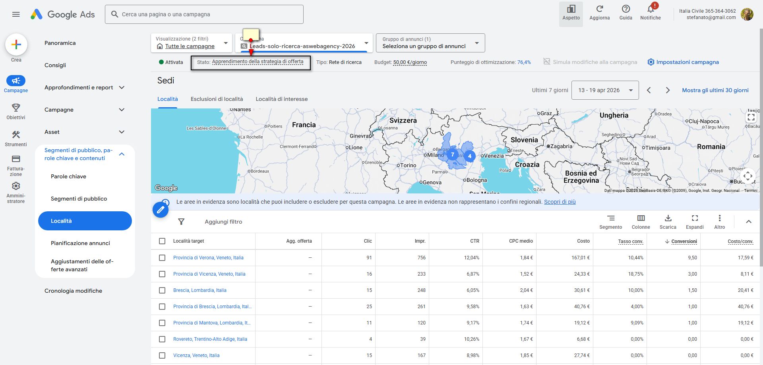Open the hamburger main menu
This screenshot has width=763, height=365.
click(x=16, y=14)
